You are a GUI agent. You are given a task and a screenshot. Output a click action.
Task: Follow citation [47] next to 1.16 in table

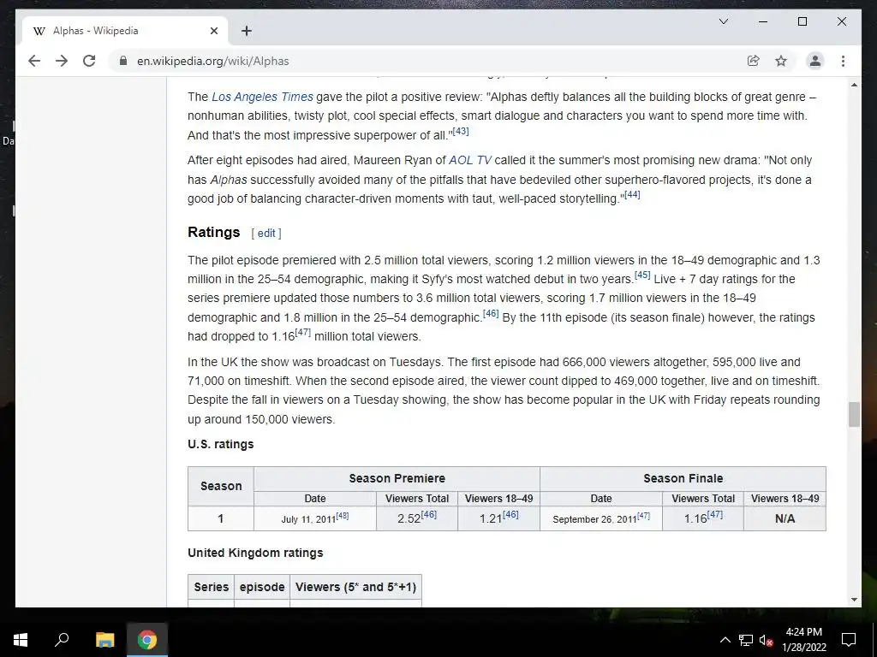[x=715, y=514]
